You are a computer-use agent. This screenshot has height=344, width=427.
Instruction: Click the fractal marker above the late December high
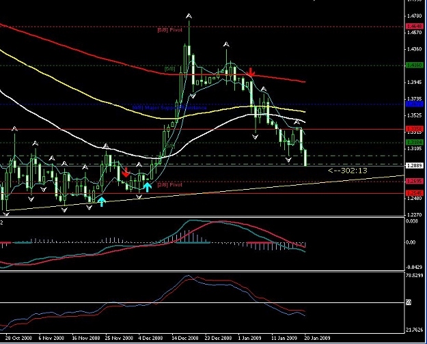[226, 44]
